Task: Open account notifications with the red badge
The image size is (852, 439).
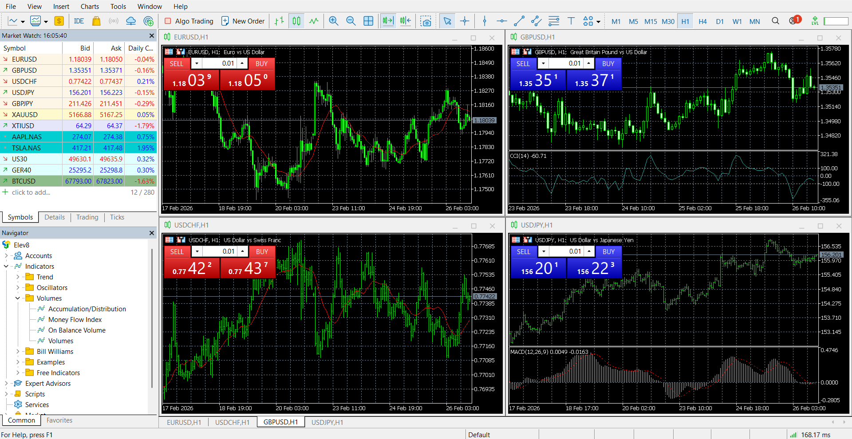Action: click(x=795, y=20)
